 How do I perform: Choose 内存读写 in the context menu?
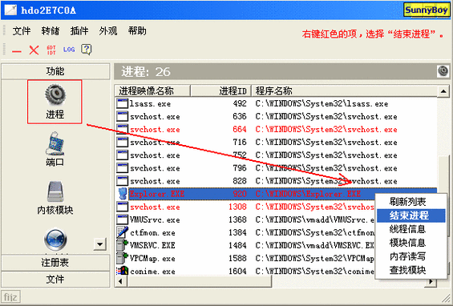click(411, 256)
